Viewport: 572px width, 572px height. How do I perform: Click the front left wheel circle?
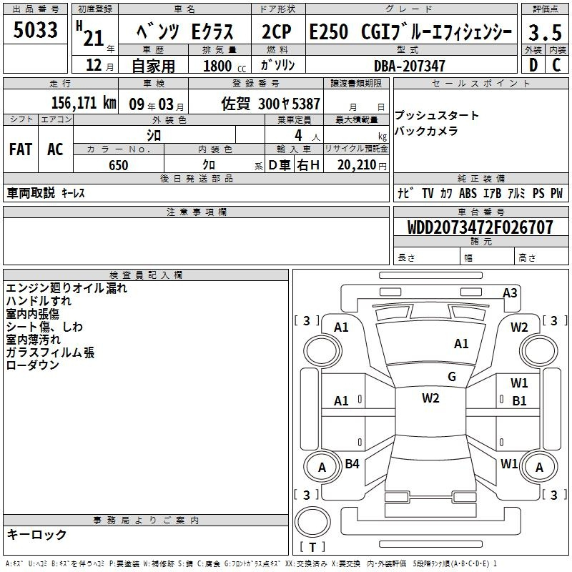322,351
